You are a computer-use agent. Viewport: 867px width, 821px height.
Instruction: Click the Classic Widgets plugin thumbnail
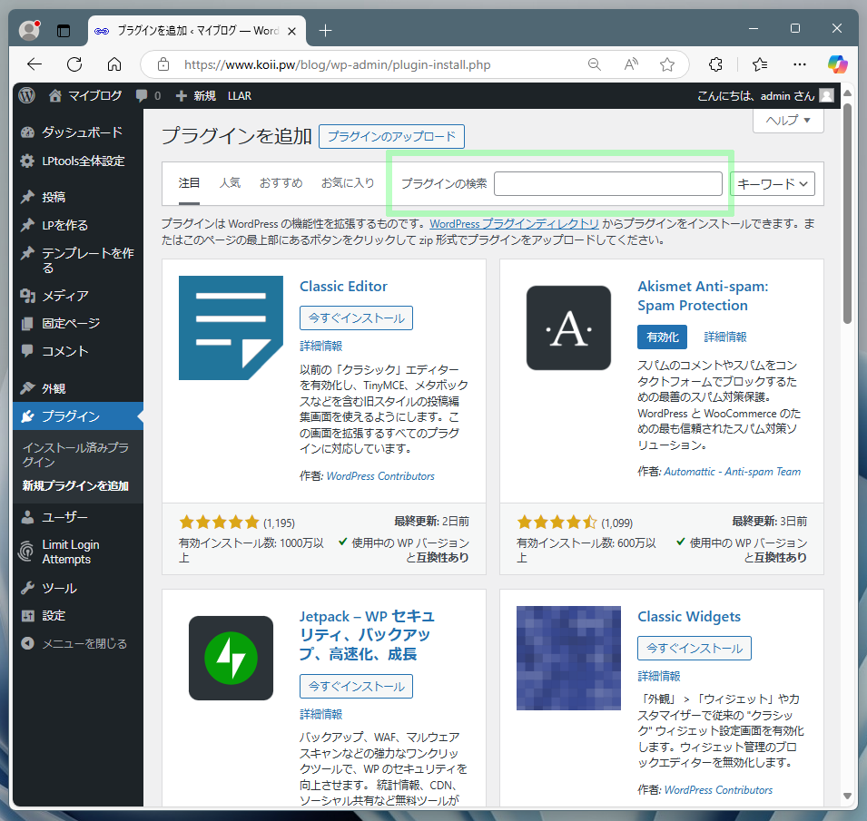[568, 658]
